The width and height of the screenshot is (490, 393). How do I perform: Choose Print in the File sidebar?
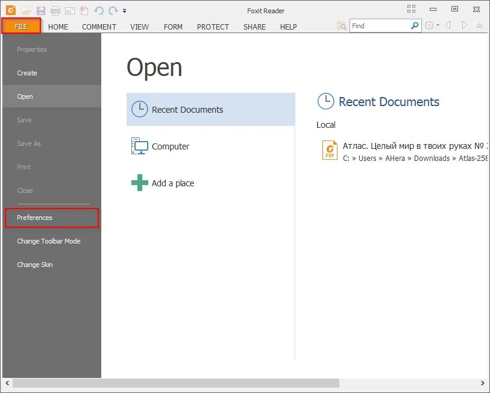click(52, 166)
